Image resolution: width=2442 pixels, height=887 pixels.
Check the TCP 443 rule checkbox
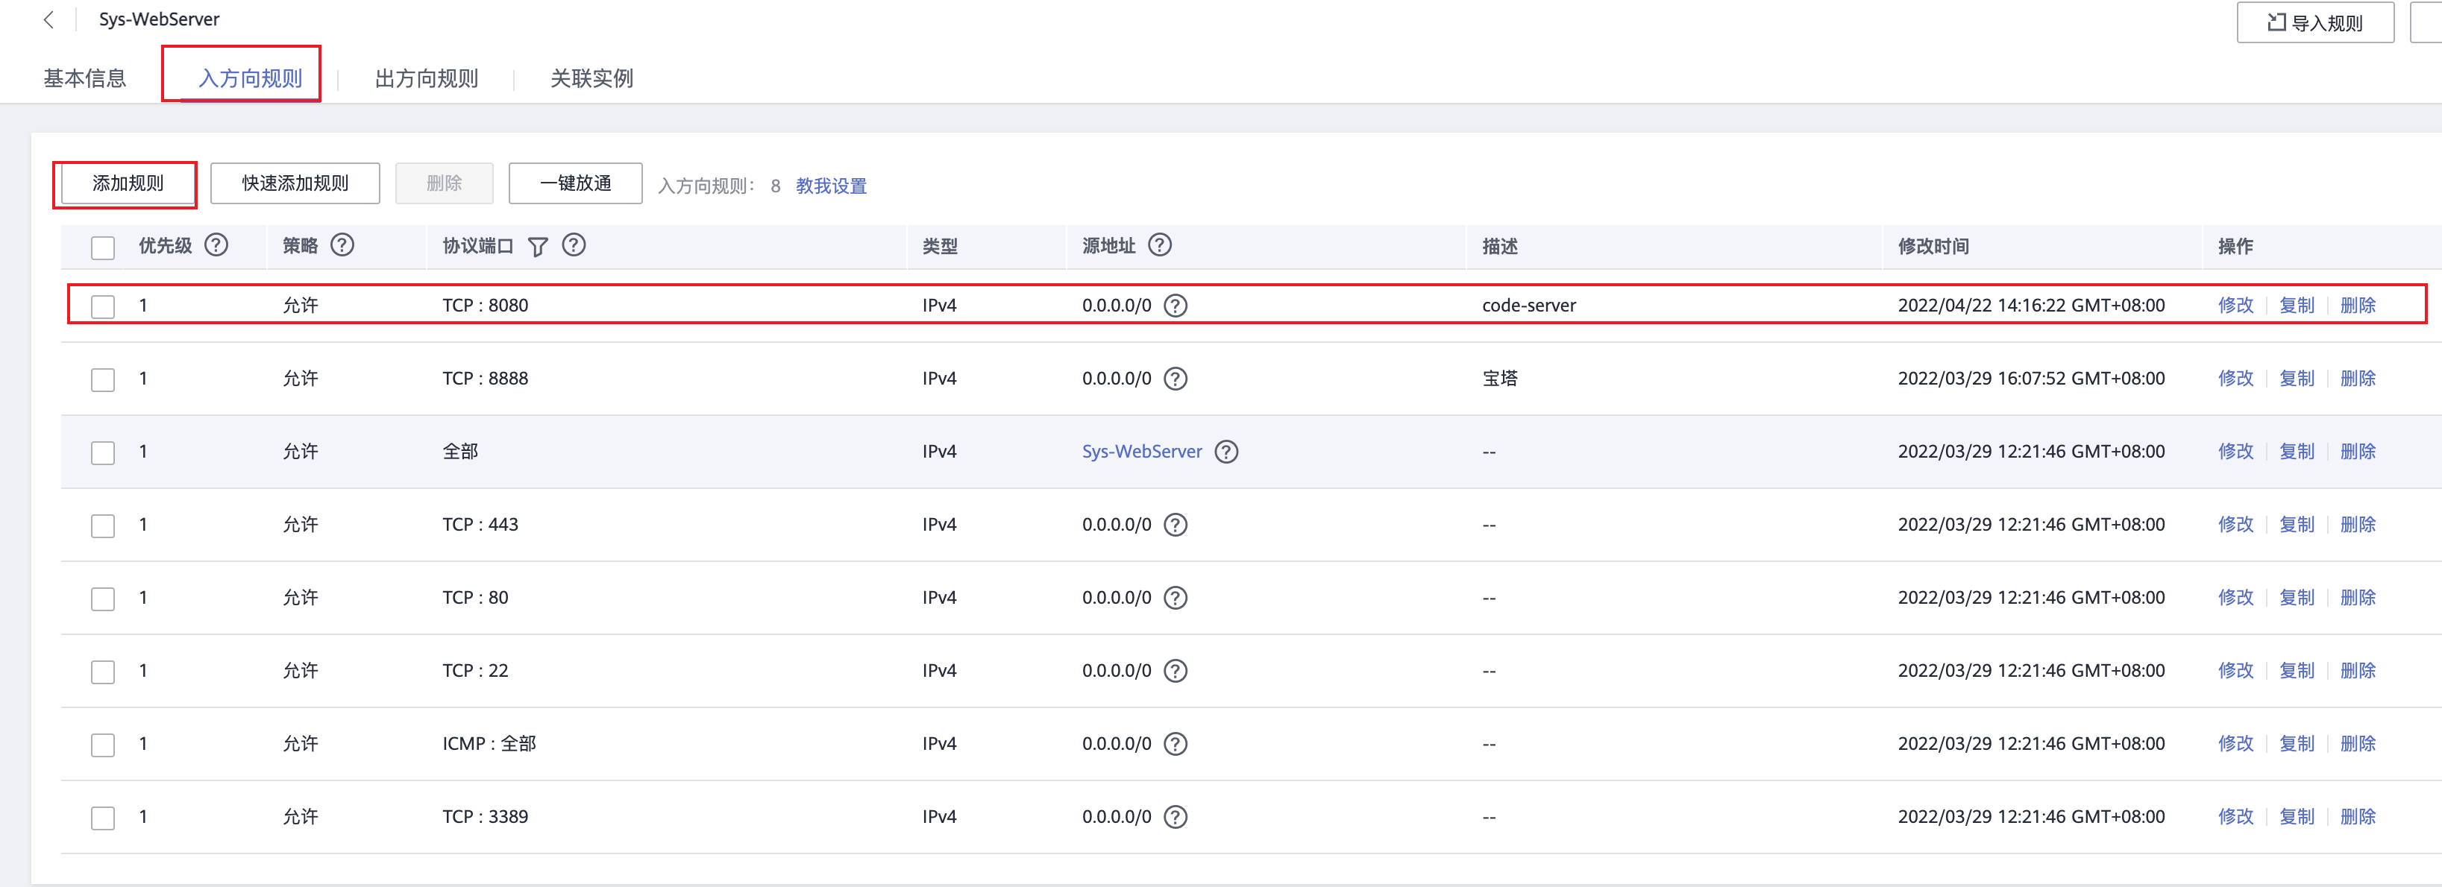click(x=102, y=525)
